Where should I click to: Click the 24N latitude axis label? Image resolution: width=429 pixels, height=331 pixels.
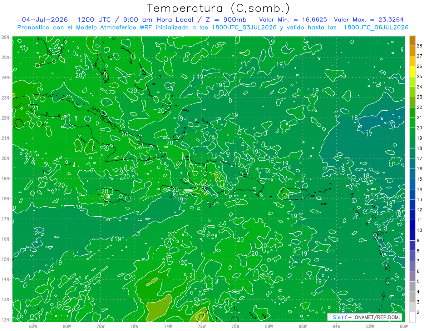pos(5,77)
